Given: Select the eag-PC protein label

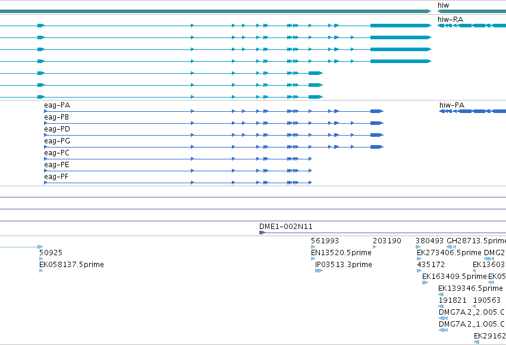Looking at the screenshot, I should (57, 153).
